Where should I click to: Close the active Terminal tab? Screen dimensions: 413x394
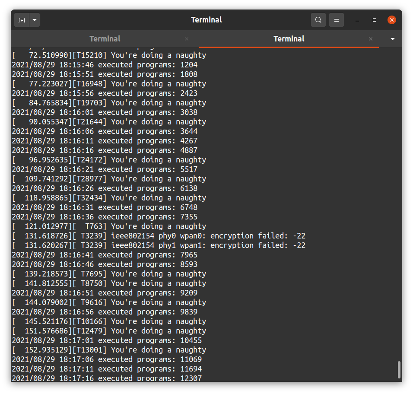(x=370, y=38)
